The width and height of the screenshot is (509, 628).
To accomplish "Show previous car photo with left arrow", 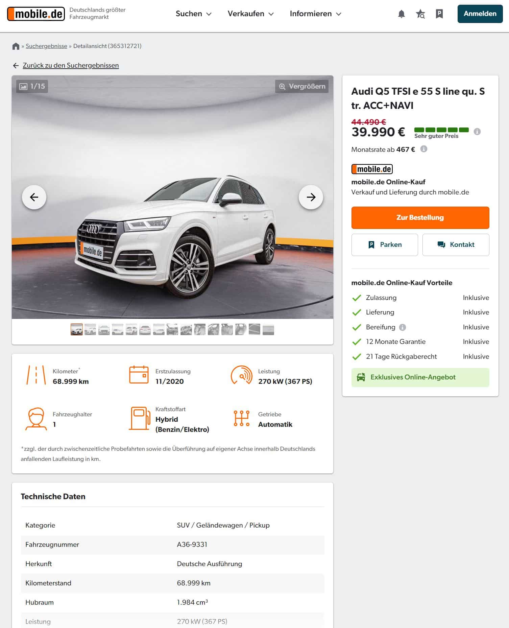I will (34, 197).
